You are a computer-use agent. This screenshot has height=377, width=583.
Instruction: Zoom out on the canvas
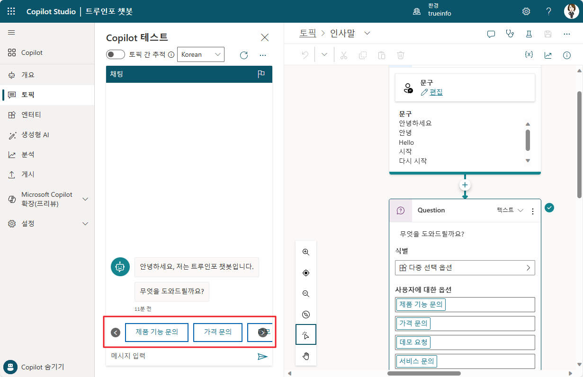point(306,294)
